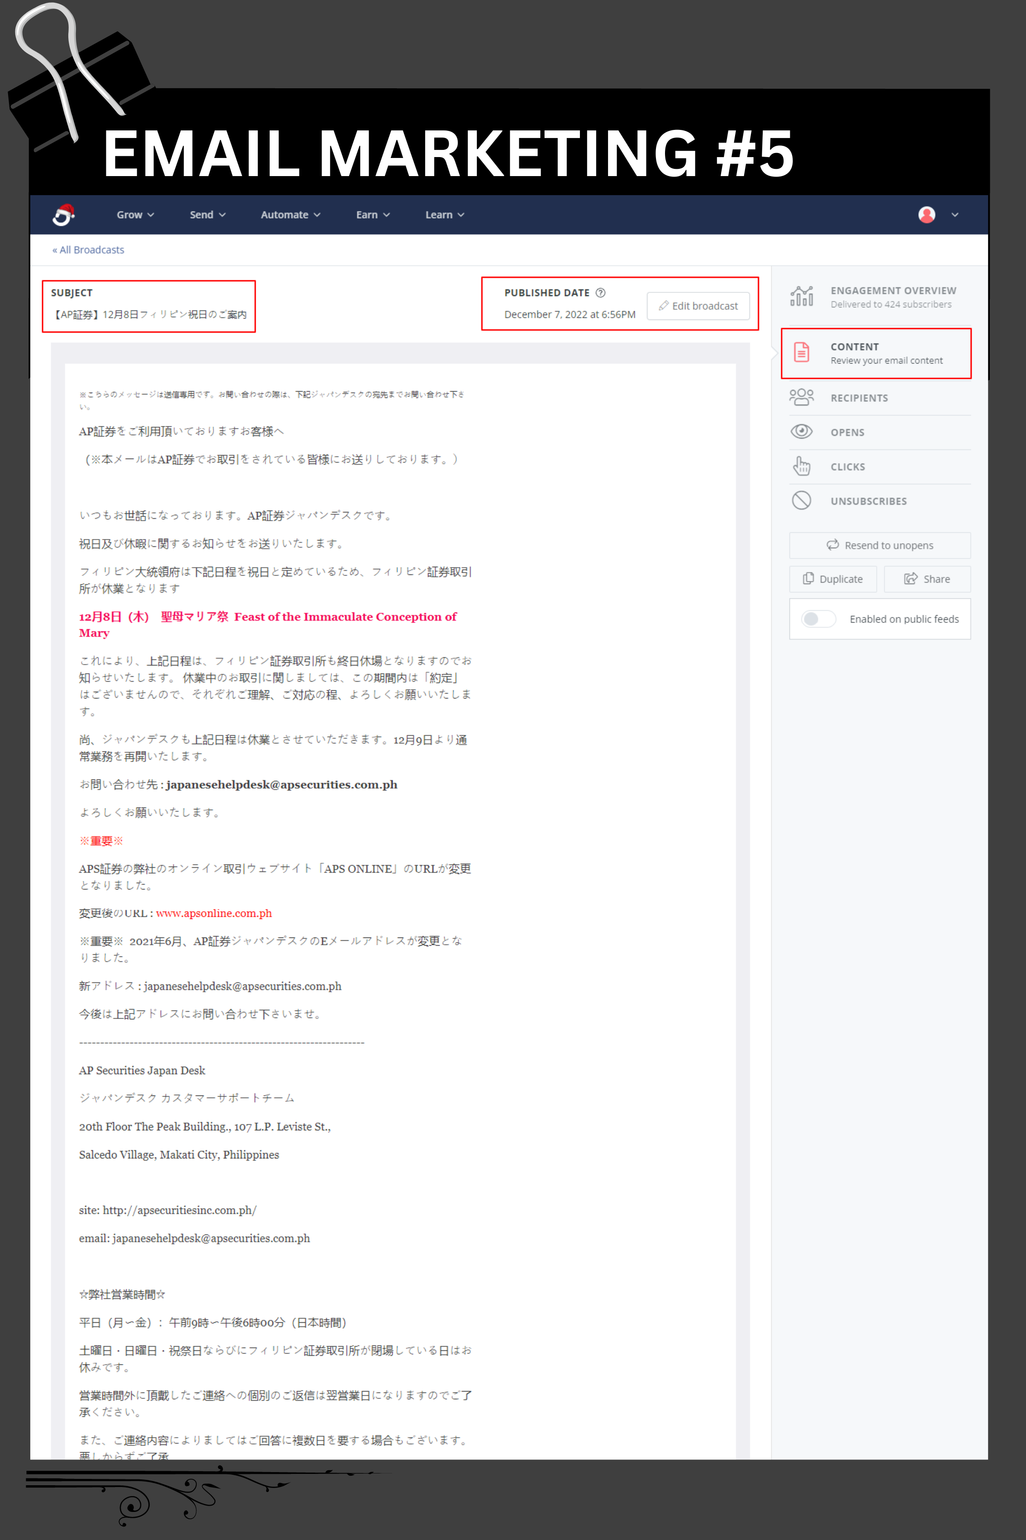The image size is (1026, 1540).
Task: Open the Learn menu
Action: [444, 214]
